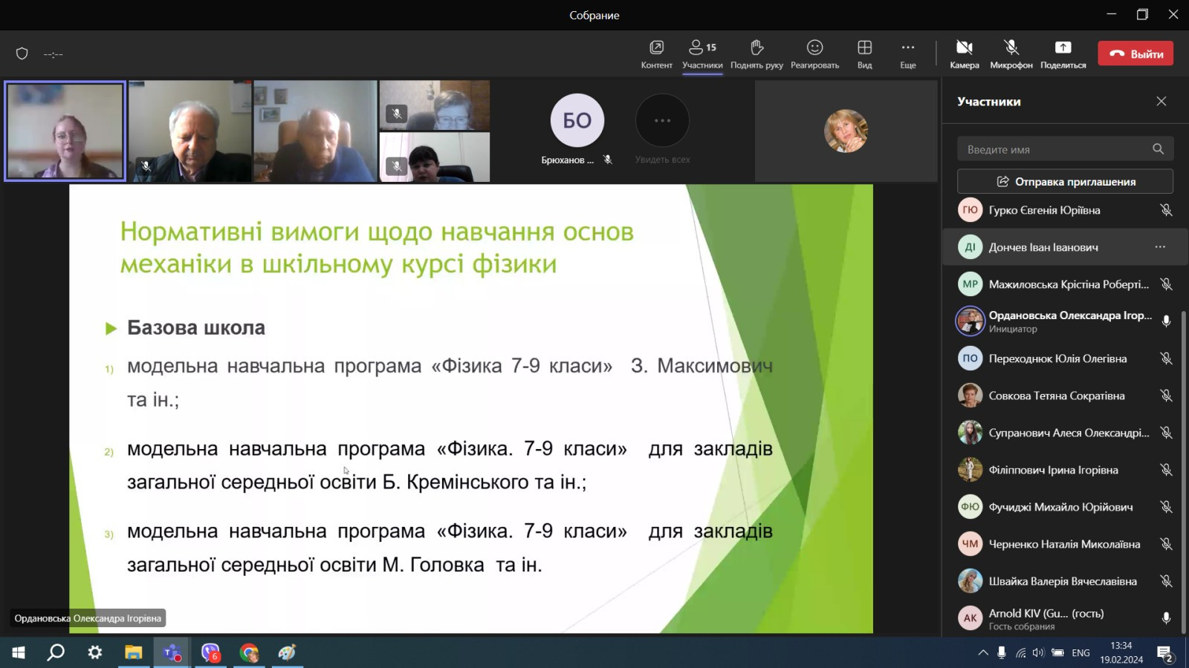This screenshot has width=1189, height=668.
Task: Toggle the Камера on or off
Action: (964, 53)
